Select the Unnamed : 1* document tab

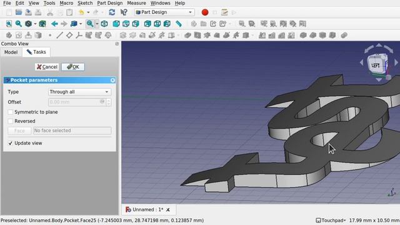coord(148,210)
